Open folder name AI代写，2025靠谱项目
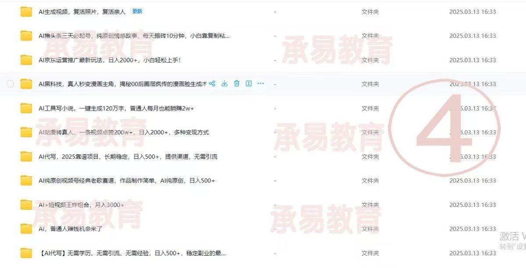 pos(128,157)
